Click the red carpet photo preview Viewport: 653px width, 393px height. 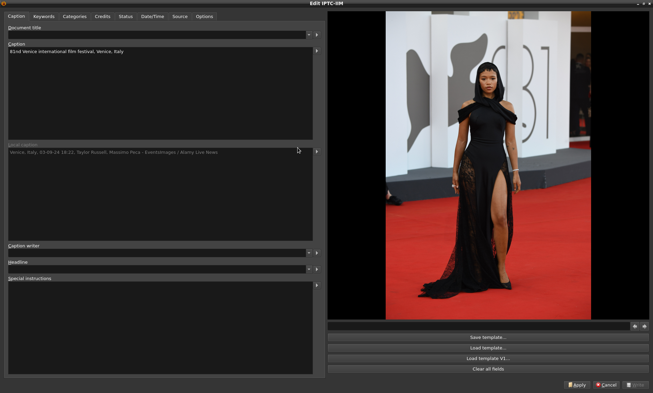(488, 165)
